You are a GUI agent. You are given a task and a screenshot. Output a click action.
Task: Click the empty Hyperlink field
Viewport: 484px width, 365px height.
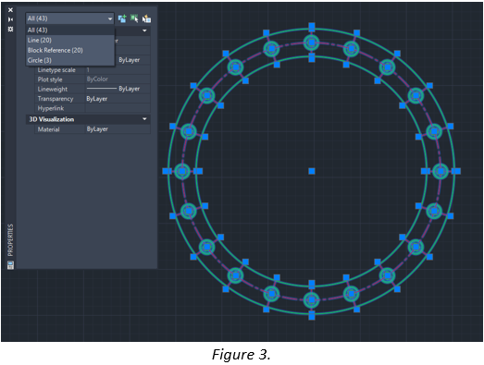[x=118, y=108]
